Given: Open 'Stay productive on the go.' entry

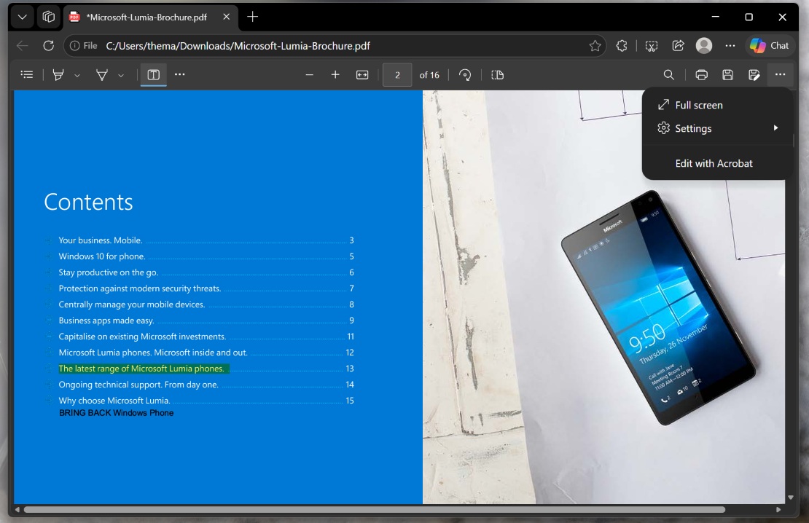Looking at the screenshot, I should coord(109,272).
